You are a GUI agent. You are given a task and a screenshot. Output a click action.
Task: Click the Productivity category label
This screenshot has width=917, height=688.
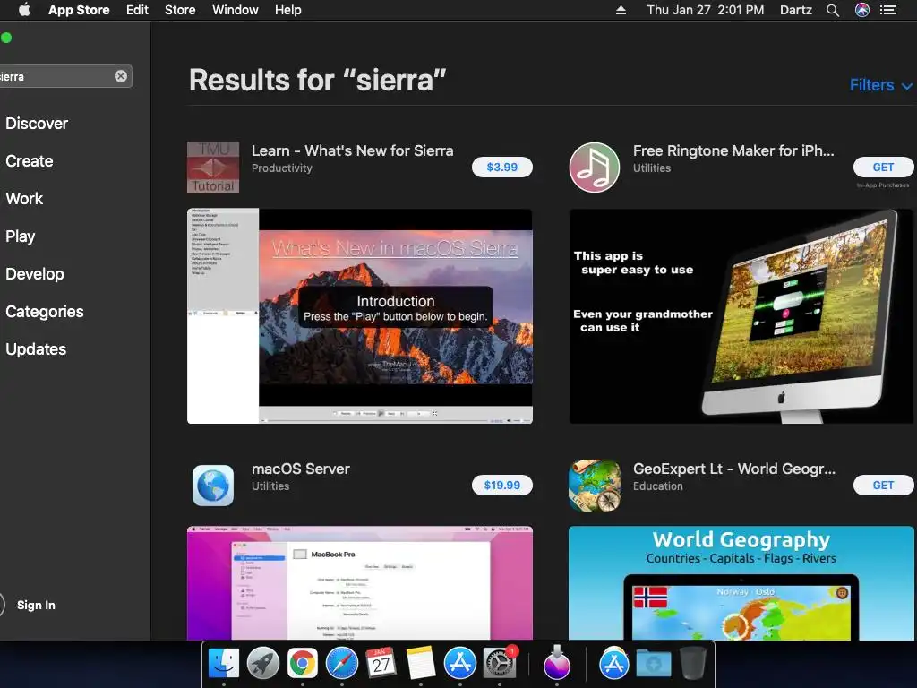pos(282,168)
